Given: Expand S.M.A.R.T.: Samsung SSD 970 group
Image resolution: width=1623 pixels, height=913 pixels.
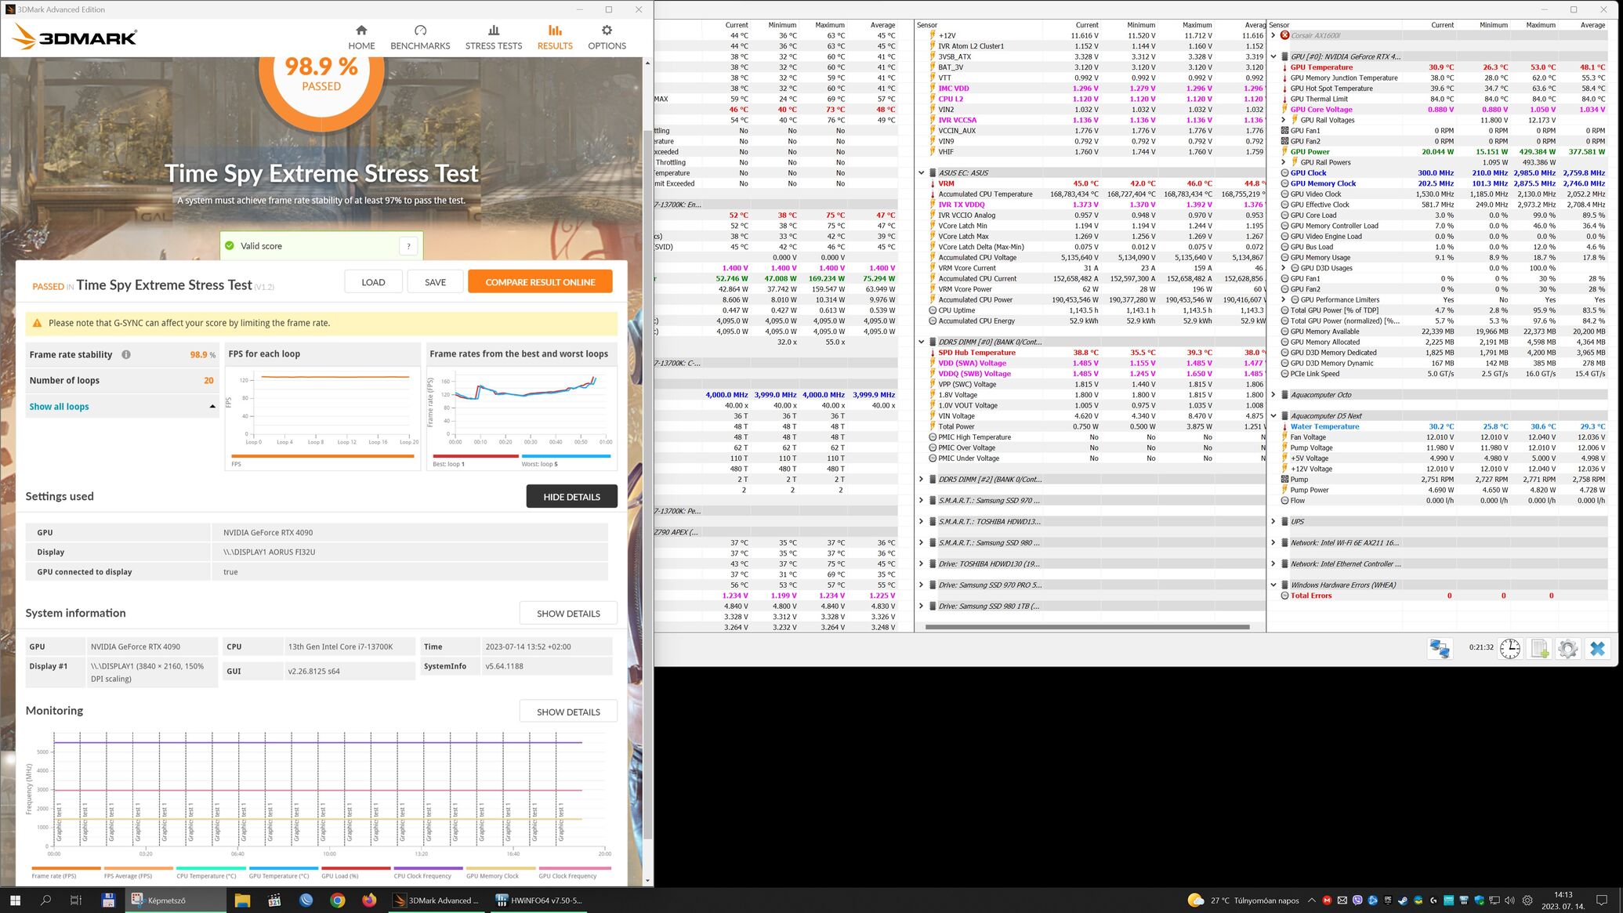Looking at the screenshot, I should tap(922, 500).
